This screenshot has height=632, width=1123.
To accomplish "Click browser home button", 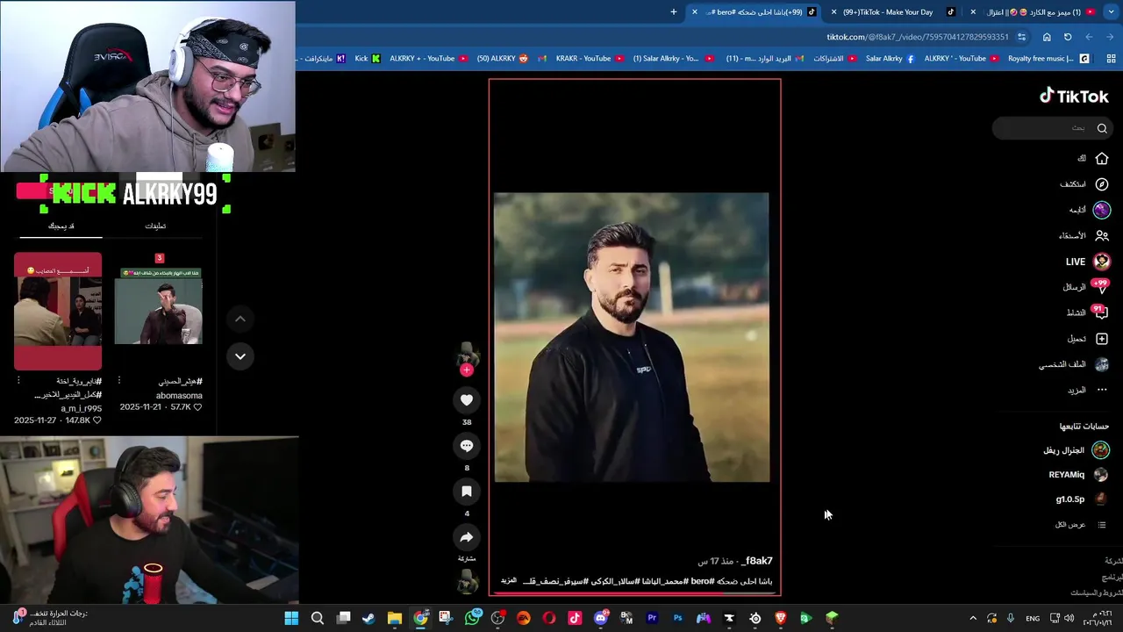I will [x=1047, y=37].
